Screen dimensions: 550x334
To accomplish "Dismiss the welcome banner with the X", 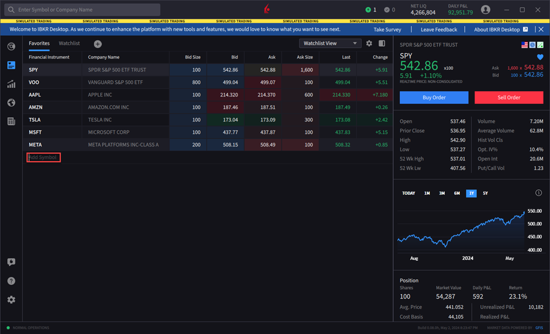I will [541, 30].
